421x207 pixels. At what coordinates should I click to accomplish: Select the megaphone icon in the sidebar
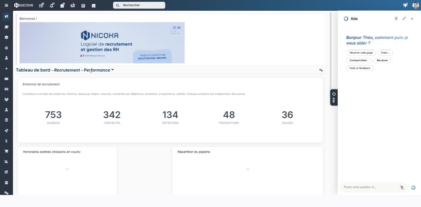pyautogui.click(x=6, y=17)
